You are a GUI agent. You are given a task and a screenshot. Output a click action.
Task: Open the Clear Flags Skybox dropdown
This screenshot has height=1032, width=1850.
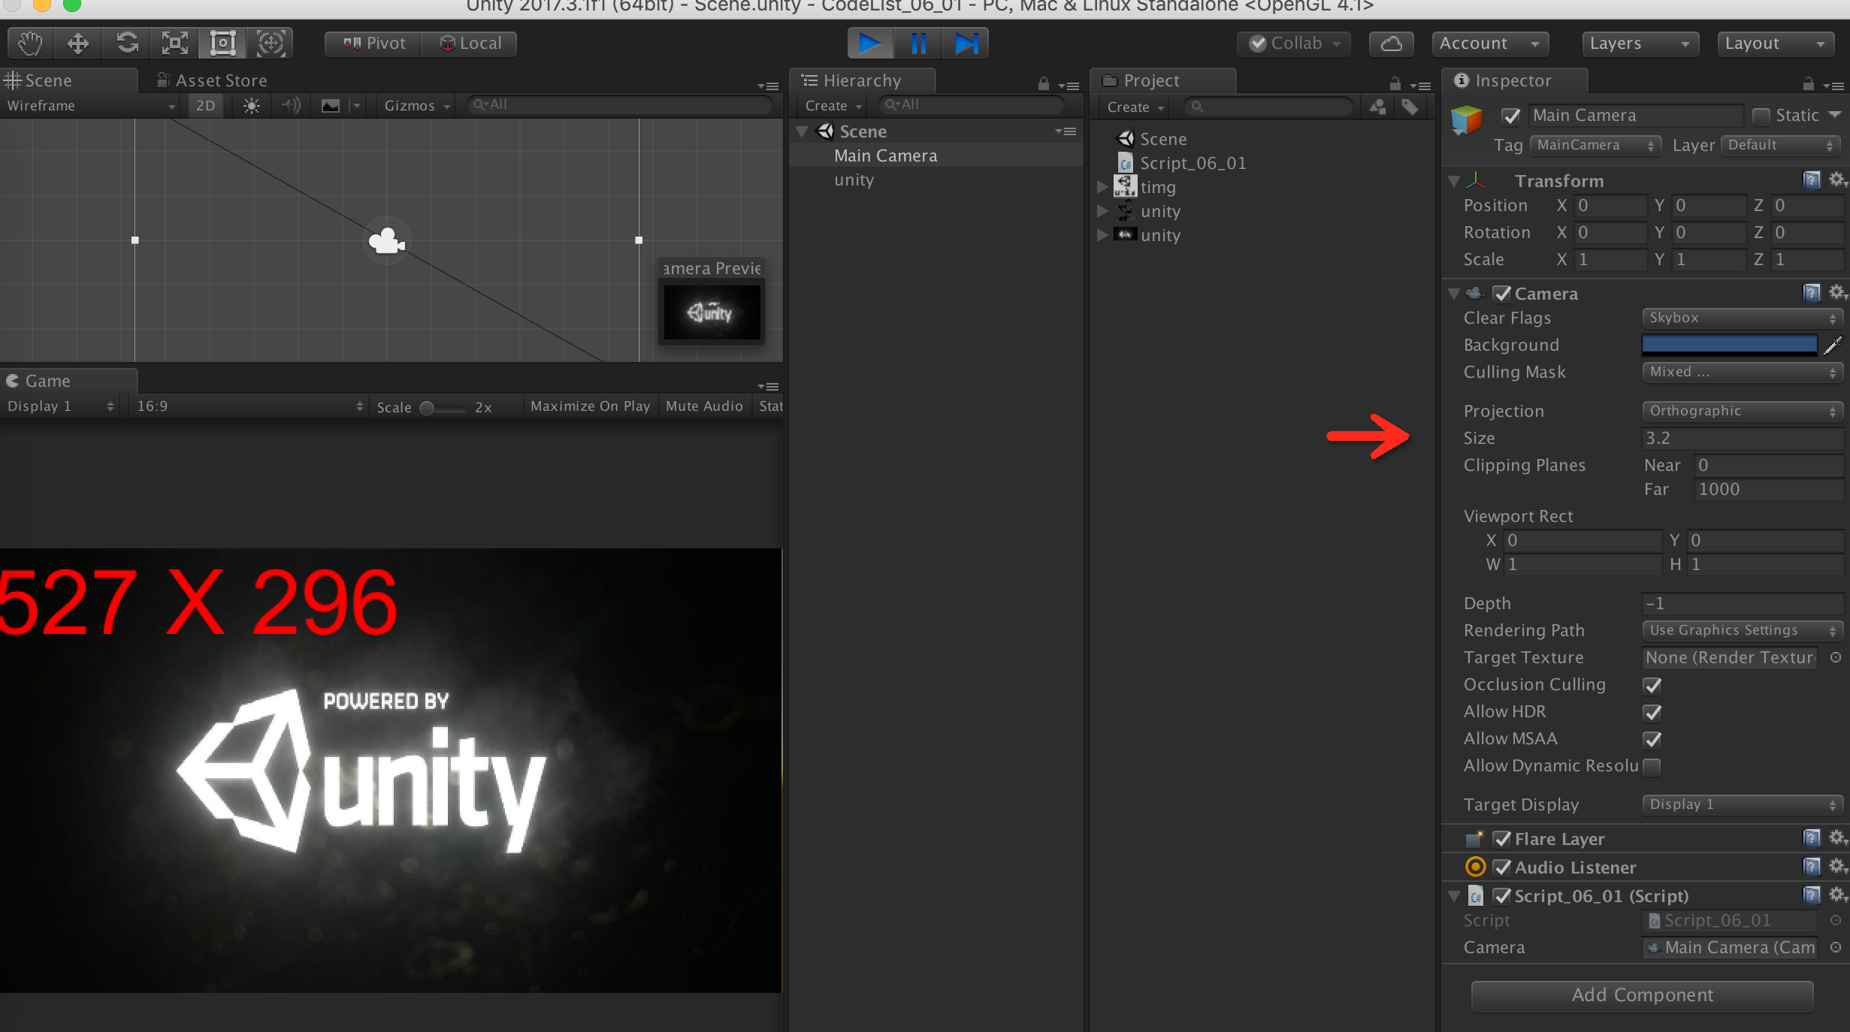[1742, 318]
